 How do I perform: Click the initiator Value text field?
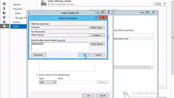click(x=76, y=82)
